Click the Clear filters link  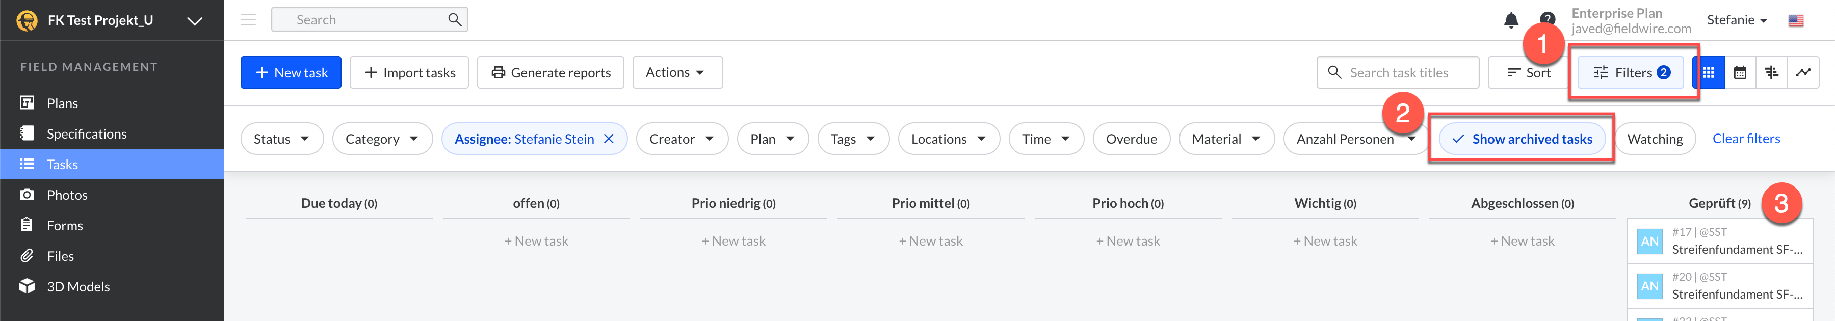click(1746, 139)
